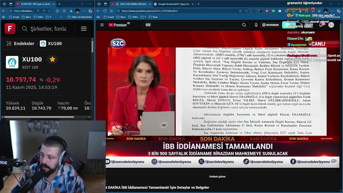The width and height of the screenshot is (343, 193).
Task: Start YouTube voice search microphone
Action: 256,25
